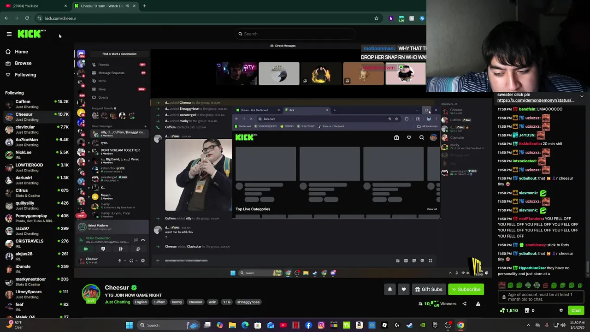Open Citrus channel in Following list
The image size is (590, 332).
coord(37,193)
